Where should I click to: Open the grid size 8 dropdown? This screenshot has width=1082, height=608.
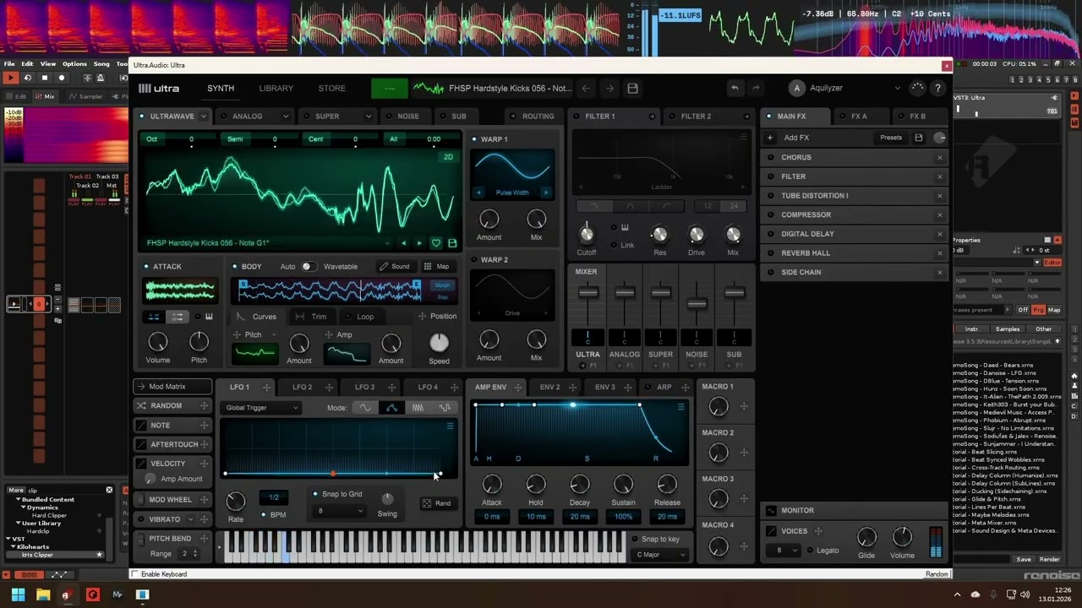pos(339,511)
